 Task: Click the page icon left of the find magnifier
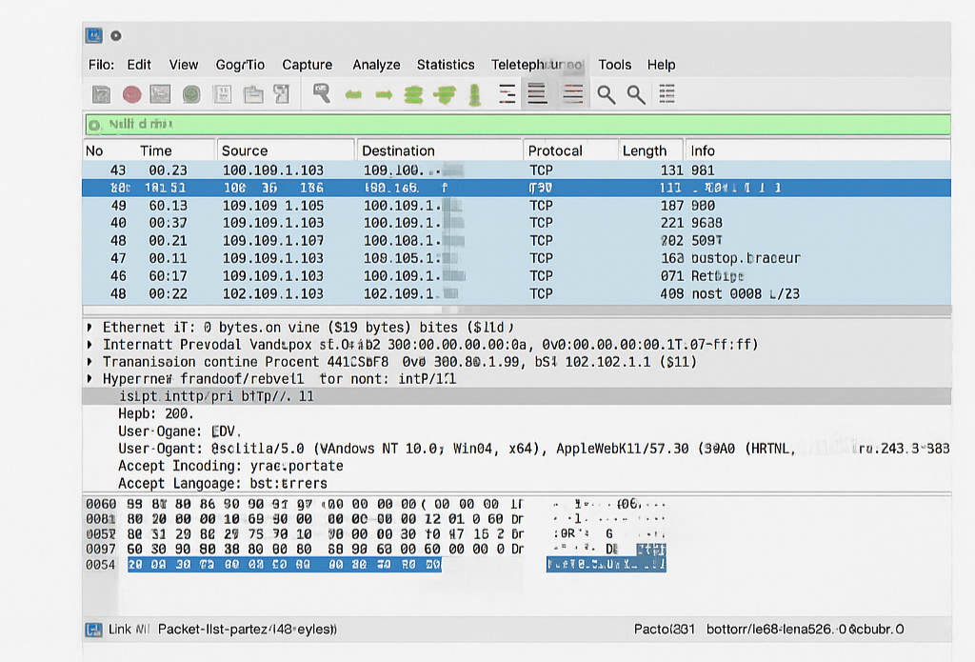coord(282,94)
